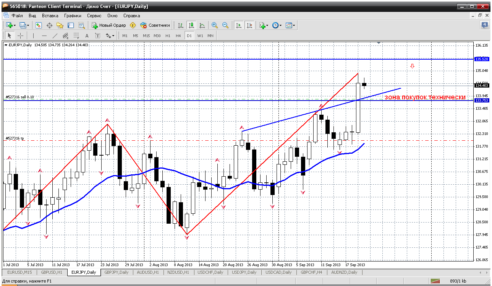
Task: Open the Templates dropdown
Action: 290,25
